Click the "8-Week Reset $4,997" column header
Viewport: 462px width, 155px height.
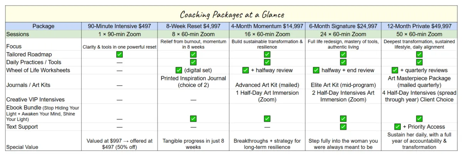click(x=193, y=26)
